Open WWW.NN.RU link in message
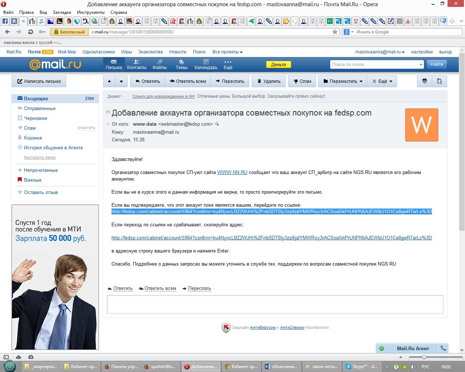This screenshot has height=372, width=465. pos(232,173)
